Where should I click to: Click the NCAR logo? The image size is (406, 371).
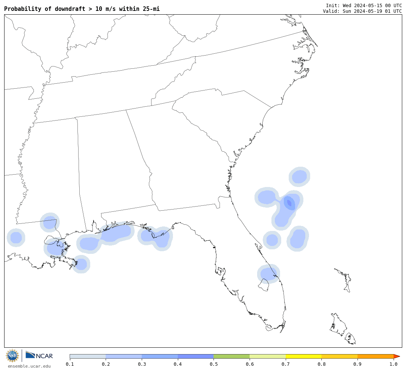39,355
